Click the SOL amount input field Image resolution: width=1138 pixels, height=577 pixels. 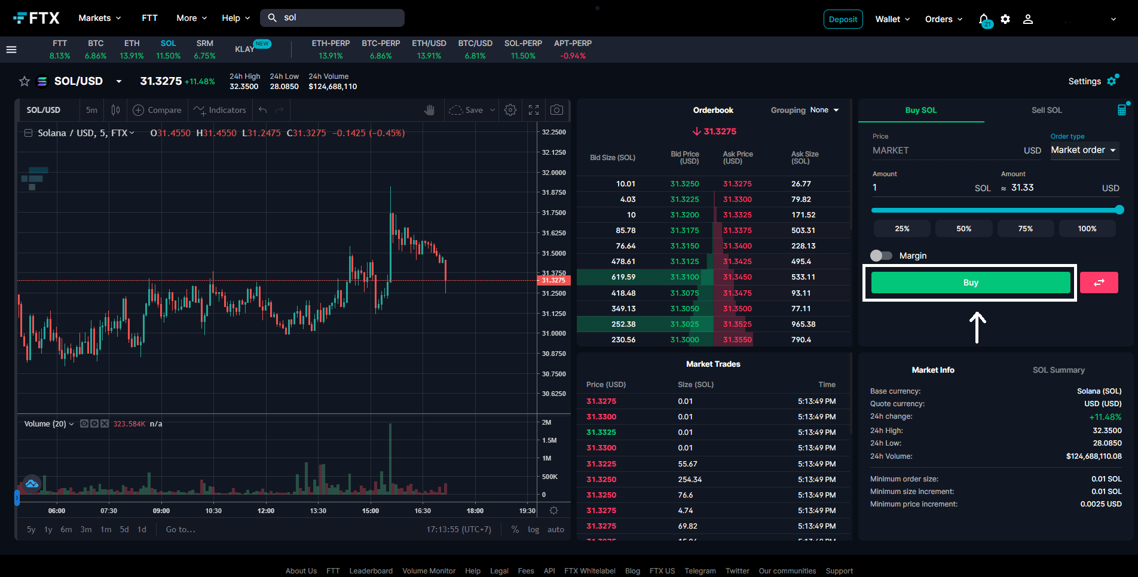pos(921,188)
